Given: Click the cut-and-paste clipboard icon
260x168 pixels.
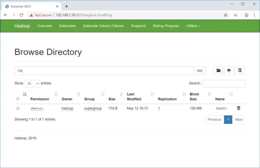Looking at the screenshot, I should (240, 71).
